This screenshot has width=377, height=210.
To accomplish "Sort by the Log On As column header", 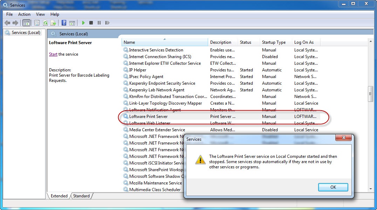I will (306, 42).
